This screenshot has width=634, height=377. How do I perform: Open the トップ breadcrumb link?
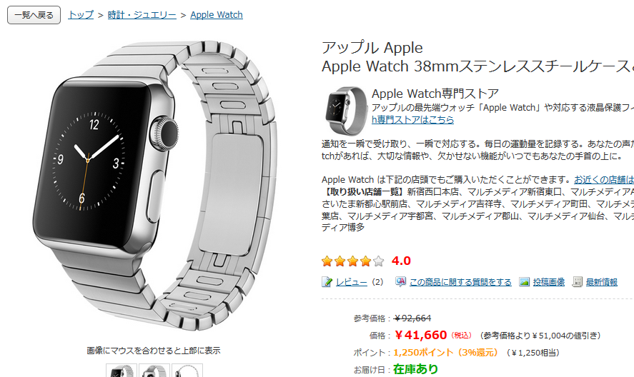tap(81, 15)
